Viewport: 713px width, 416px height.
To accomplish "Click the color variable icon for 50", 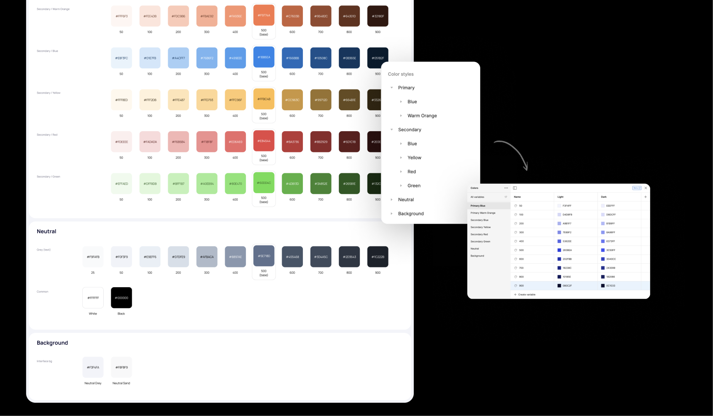I will coord(516,206).
